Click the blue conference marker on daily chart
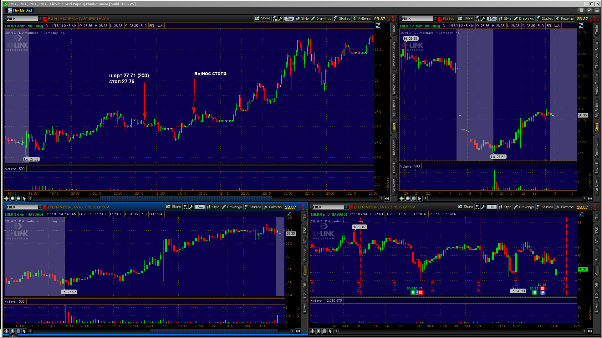 click(543, 293)
